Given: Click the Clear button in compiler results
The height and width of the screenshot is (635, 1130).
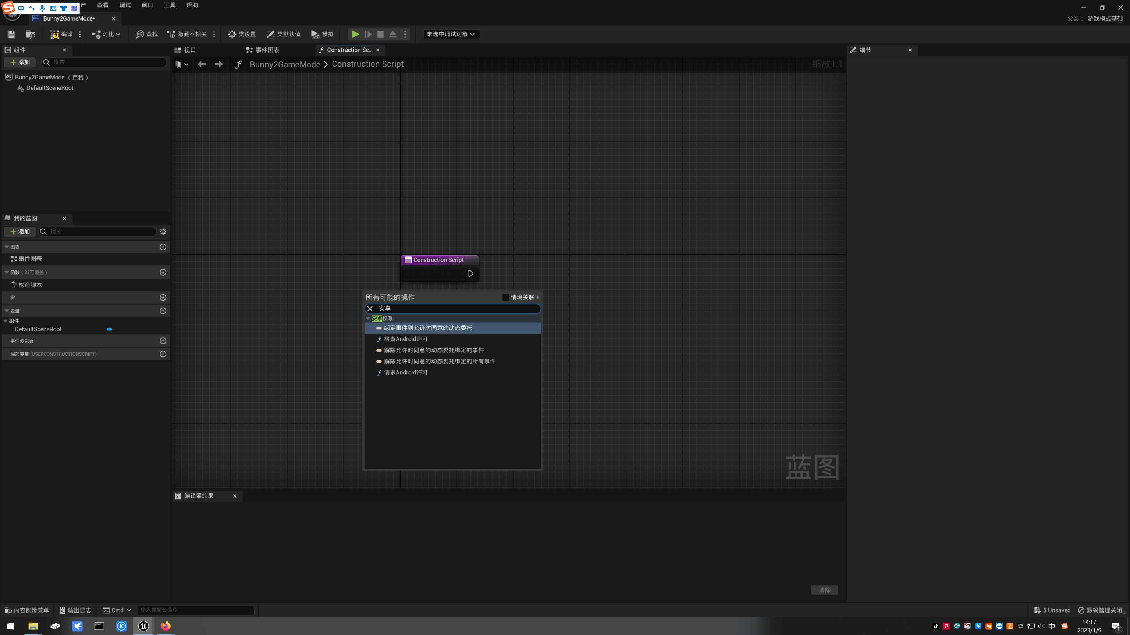Looking at the screenshot, I should [824, 590].
